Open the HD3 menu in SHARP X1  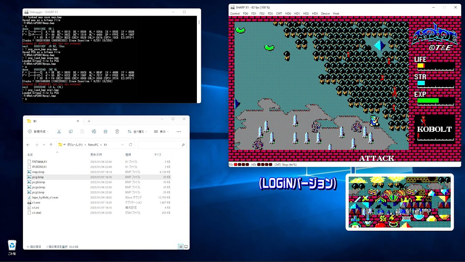[315, 13]
